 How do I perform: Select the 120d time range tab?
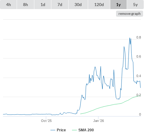(x=99, y=5)
